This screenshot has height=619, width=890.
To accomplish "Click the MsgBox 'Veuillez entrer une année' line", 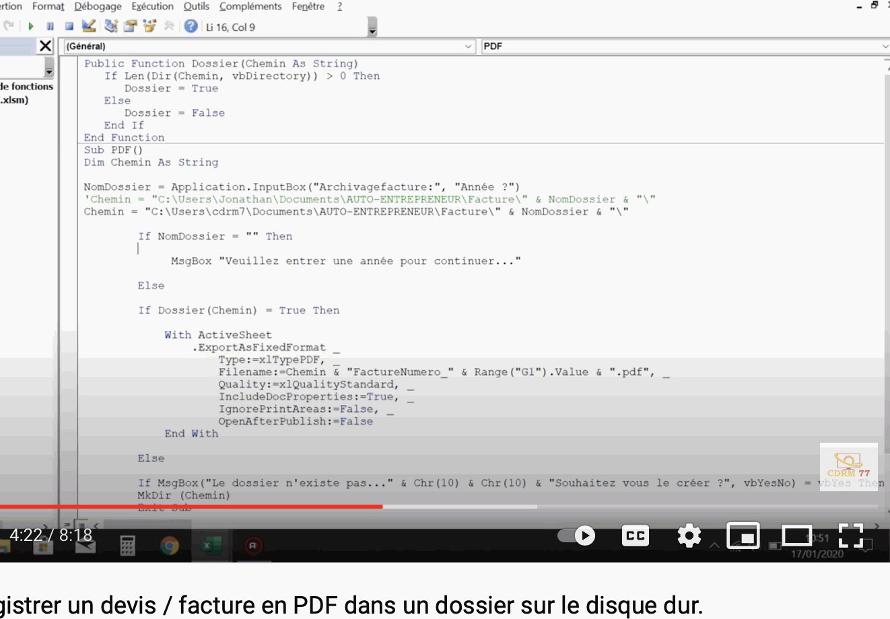I will click(346, 261).
